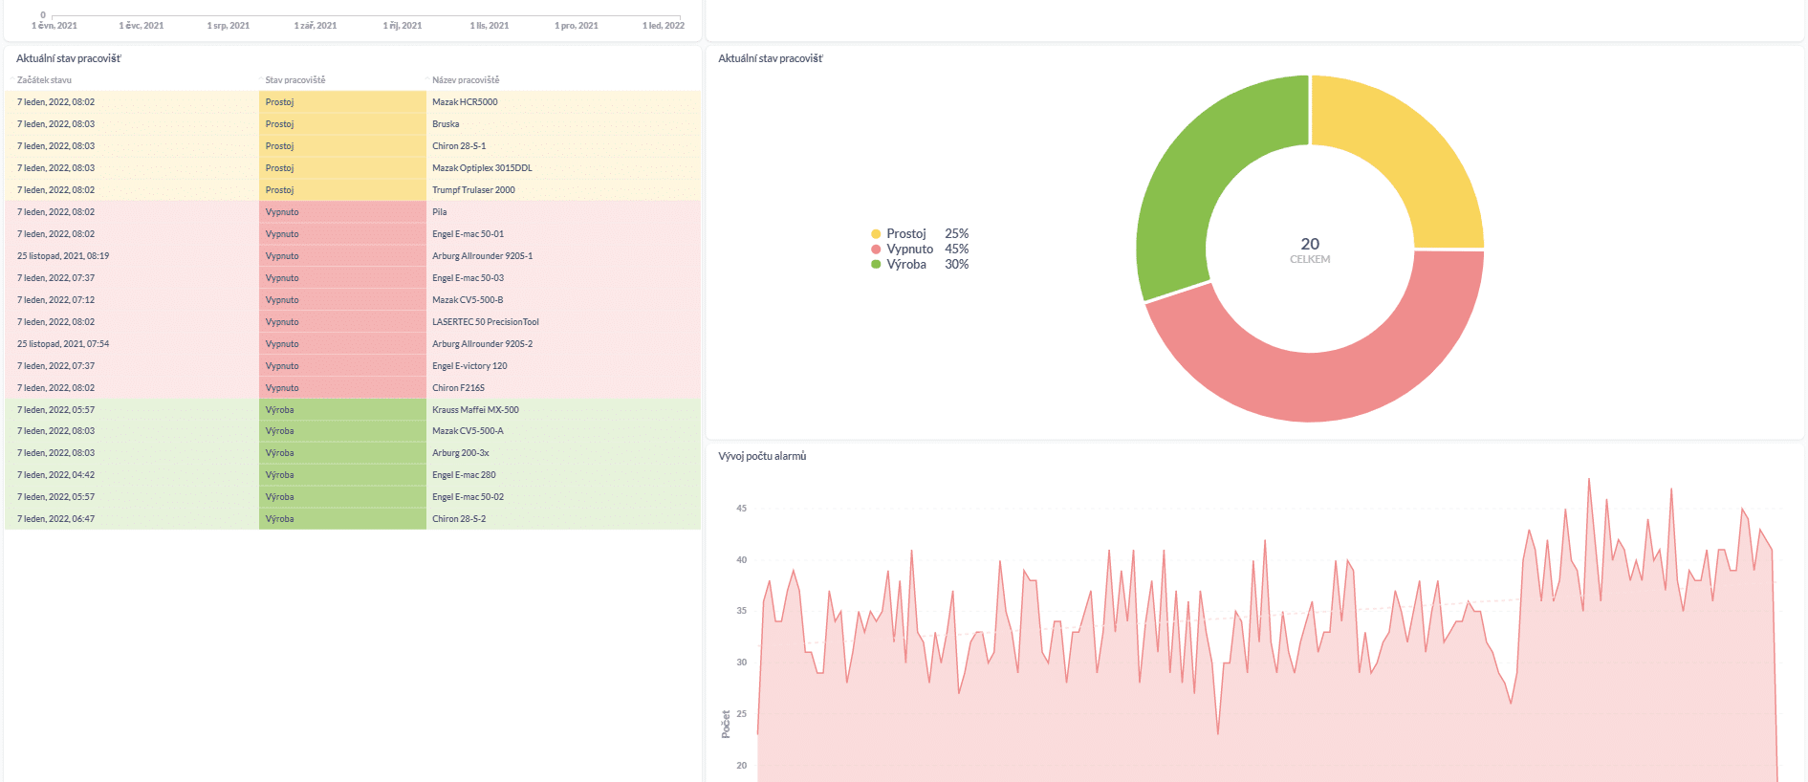Image resolution: width=1808 pixels, height=782 pixels.
Task: Select the Pila workstation name
Action: point(440,212)
